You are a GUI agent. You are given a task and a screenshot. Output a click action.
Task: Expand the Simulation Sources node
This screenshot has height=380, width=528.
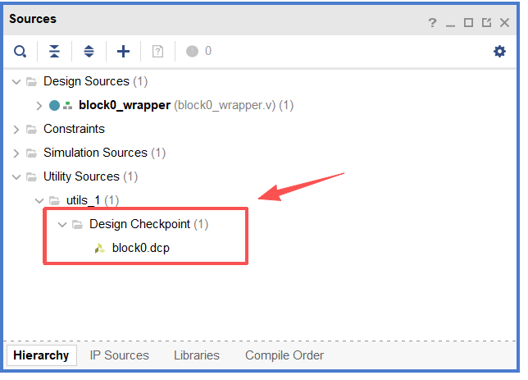coord(16,153)
